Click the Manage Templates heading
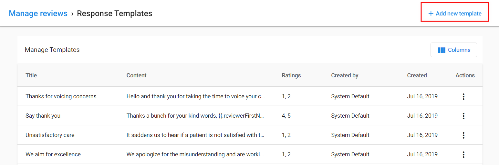The width and height of the screenshot is (499, 165). pos(52,50)
